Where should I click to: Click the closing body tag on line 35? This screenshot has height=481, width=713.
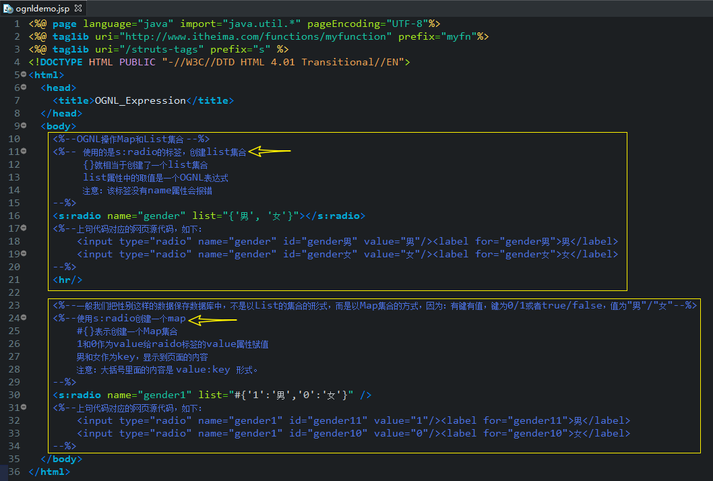pyautogui.click(x=61, y=459)
